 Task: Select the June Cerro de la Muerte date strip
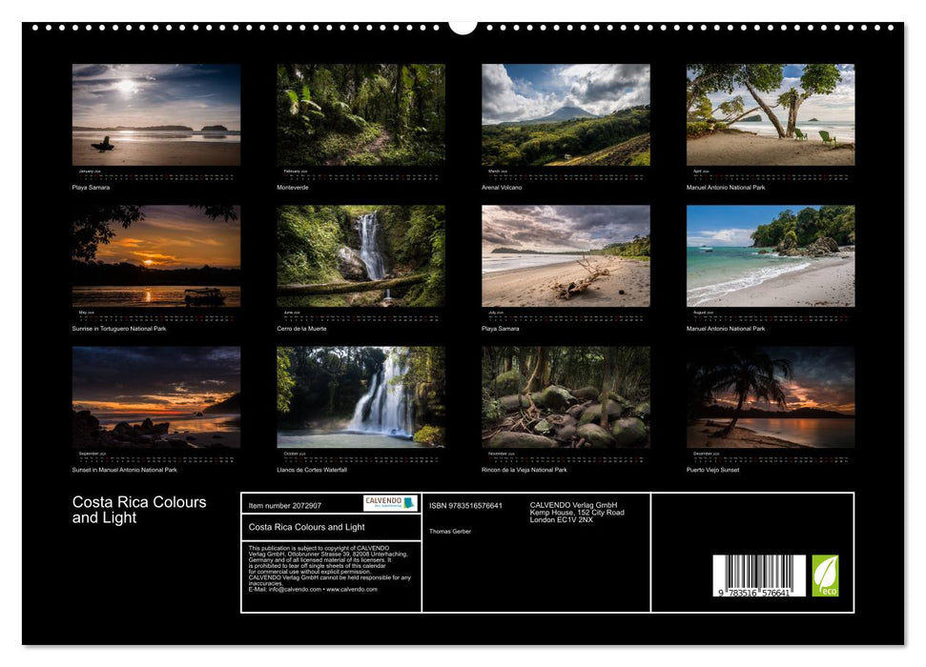tap(362, 314)
